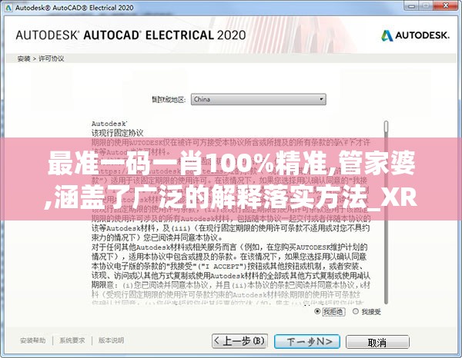The height and width of the screenshot is (358, 462).
Task: Close the installer window
Action: [446, 5]
